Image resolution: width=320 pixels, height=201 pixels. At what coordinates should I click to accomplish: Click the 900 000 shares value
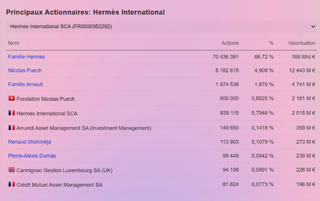229,99
